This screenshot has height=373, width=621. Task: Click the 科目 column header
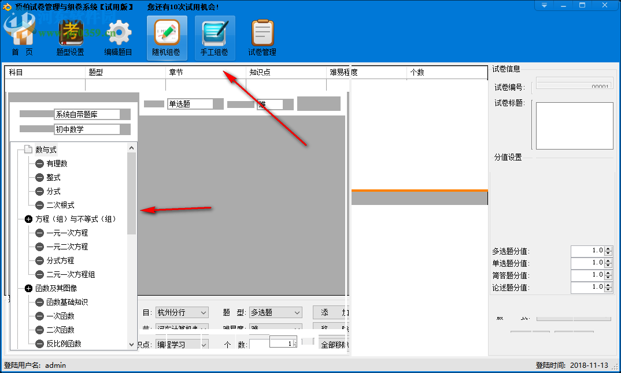point(45,72)
